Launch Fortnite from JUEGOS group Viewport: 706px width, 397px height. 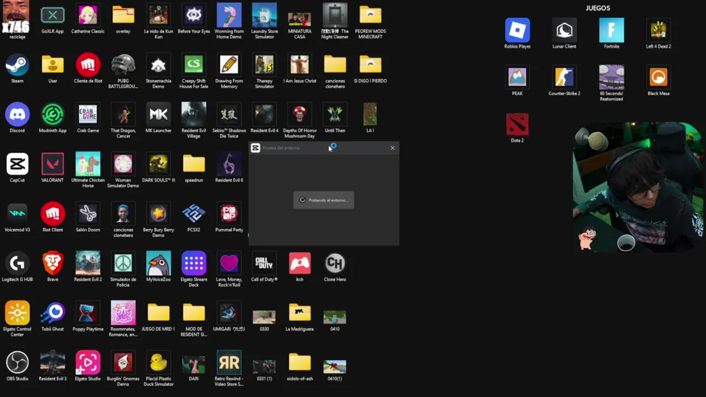[612, 30]
